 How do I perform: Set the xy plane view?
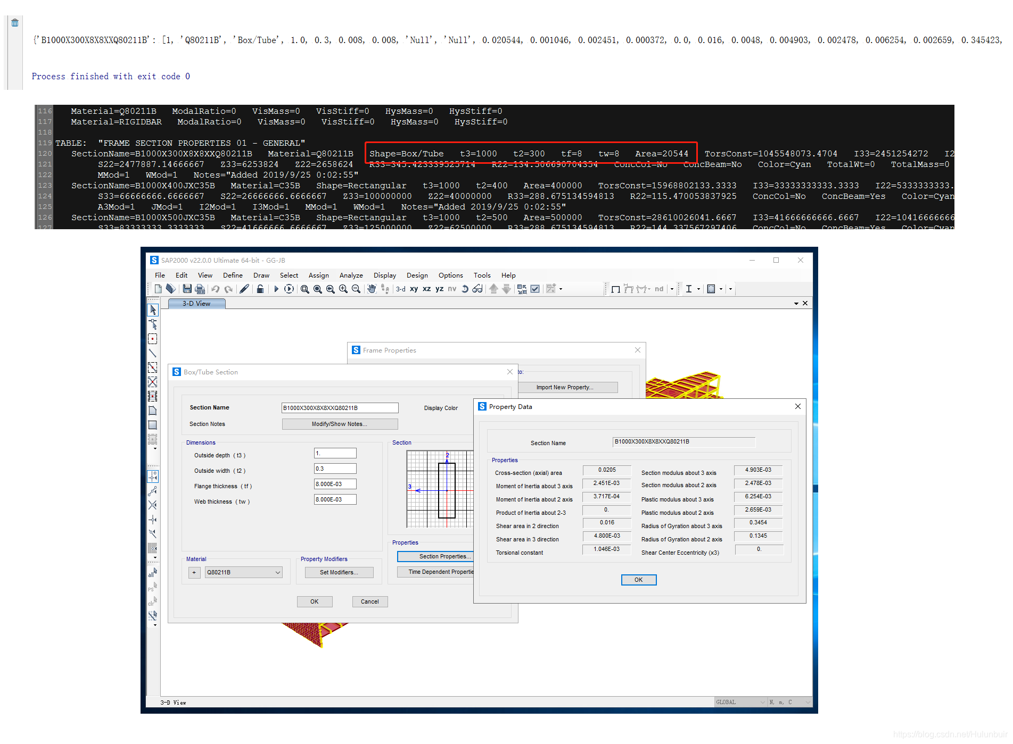414,289
